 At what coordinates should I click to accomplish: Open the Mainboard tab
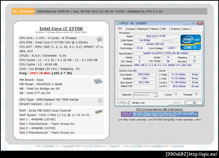click(x=143, y=29)
